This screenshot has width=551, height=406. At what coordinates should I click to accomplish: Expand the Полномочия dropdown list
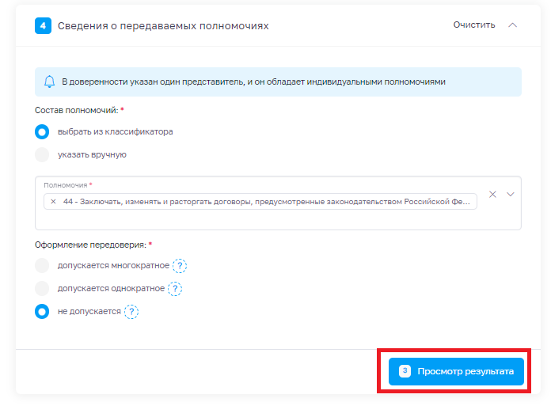pyautogui.click(x=511, y=194)
